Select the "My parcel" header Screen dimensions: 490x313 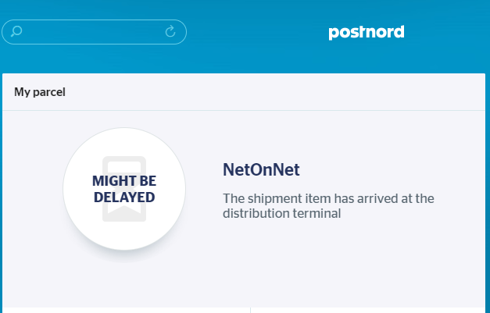click(x=40, y=92)
